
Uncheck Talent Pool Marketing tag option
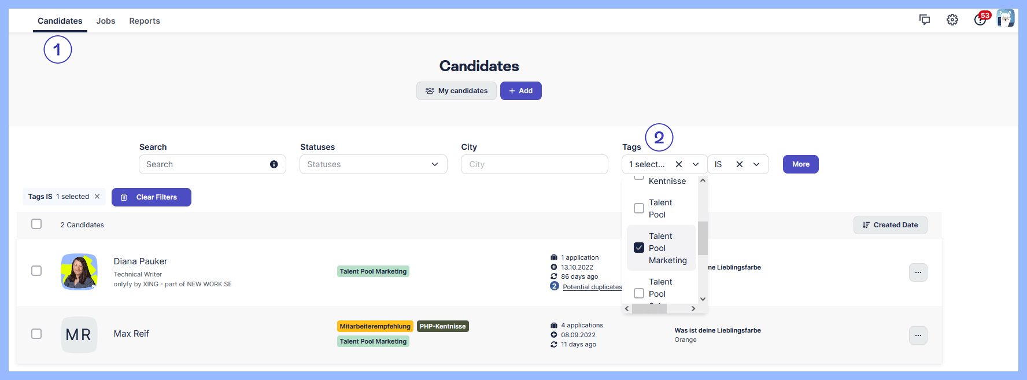point(639,248)
